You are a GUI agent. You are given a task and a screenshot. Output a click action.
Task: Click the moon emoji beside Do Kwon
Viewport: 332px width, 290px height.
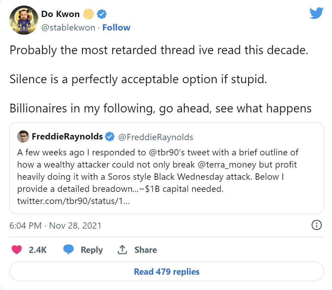tap(89, 14)
